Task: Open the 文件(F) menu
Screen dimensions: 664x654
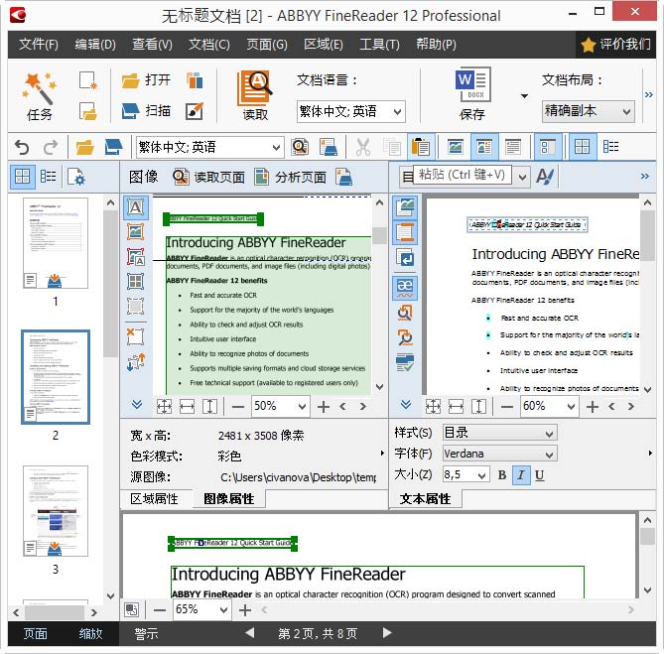Action: click(x=39, y=44)
